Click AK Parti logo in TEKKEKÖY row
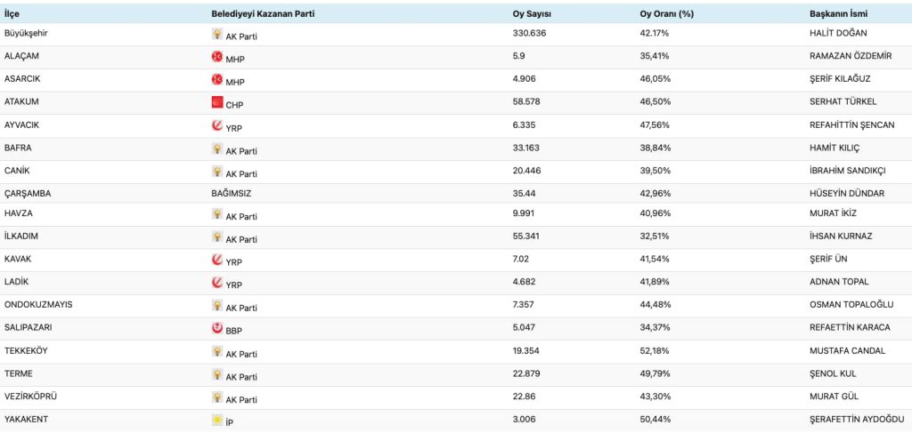This screenshot has height=433, width=912. (217, 351)
